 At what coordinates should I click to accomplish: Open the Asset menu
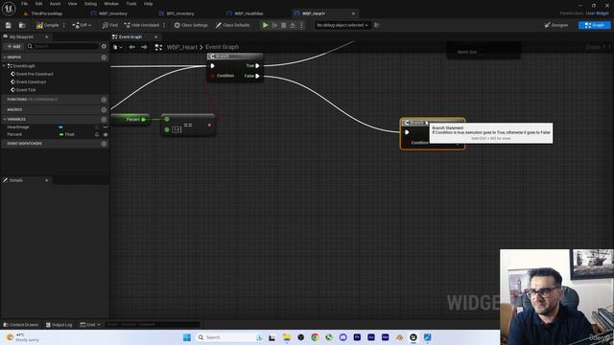pos(55,4)
